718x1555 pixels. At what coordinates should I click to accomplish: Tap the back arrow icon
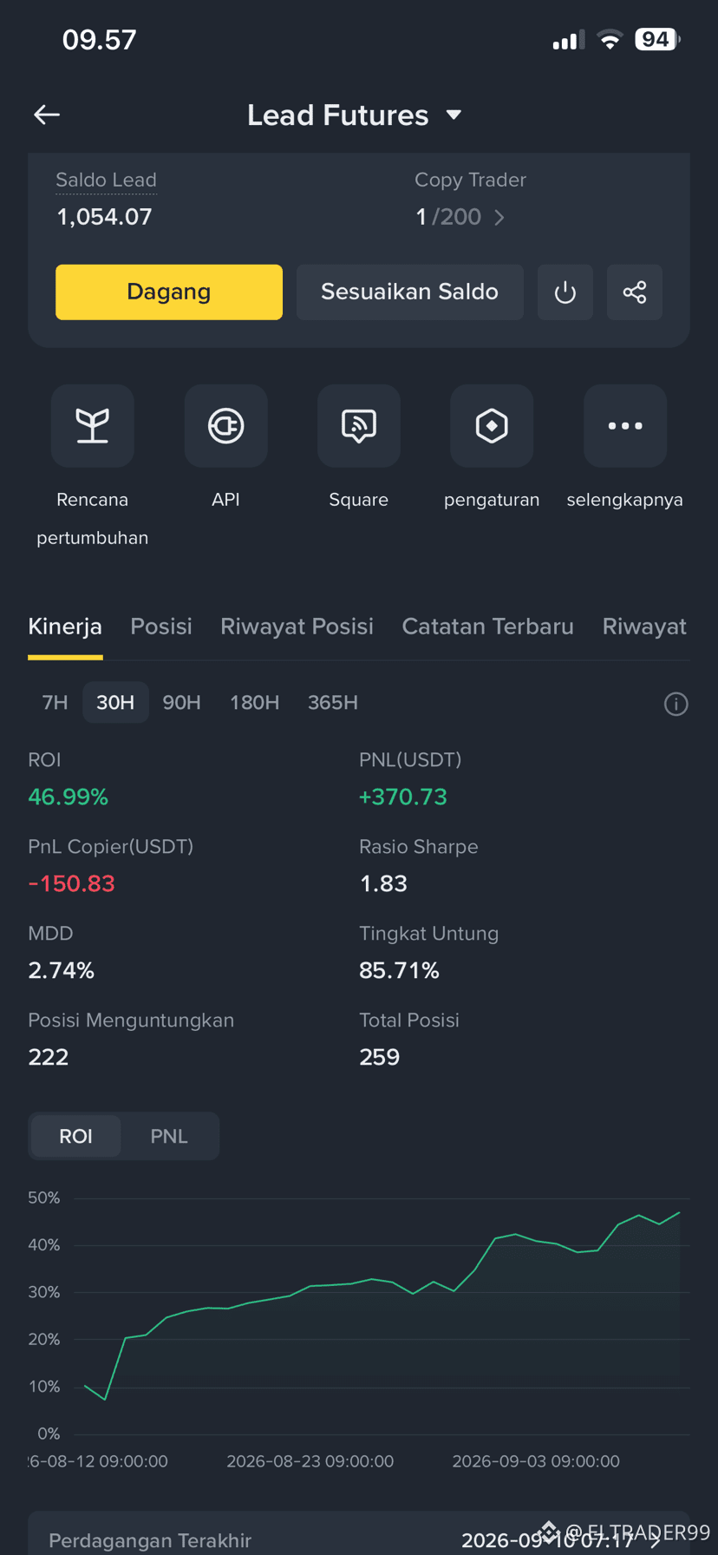pyautogui.click(x=47, y=115)
